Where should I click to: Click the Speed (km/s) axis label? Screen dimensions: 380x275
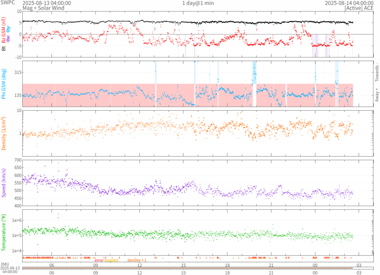click(x=4, y=183)
